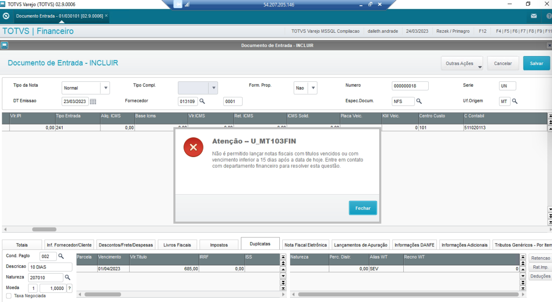552x302 pixels.
Task: Expand the Tipo Compl. dropdown
Action: click(213, 88)
